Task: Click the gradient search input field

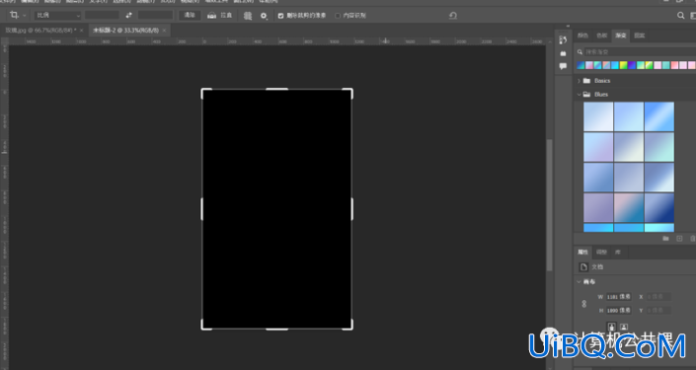Action: [639, 52]
